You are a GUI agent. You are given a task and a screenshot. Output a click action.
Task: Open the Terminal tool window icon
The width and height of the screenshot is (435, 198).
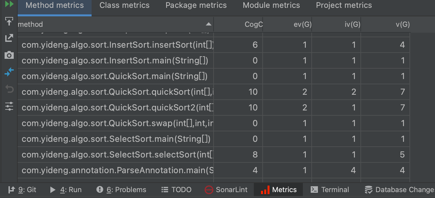coord(315,190)
